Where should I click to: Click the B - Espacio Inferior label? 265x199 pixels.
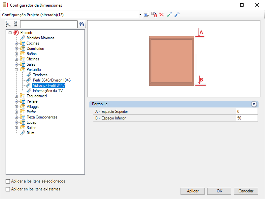(x=111, y=118)
